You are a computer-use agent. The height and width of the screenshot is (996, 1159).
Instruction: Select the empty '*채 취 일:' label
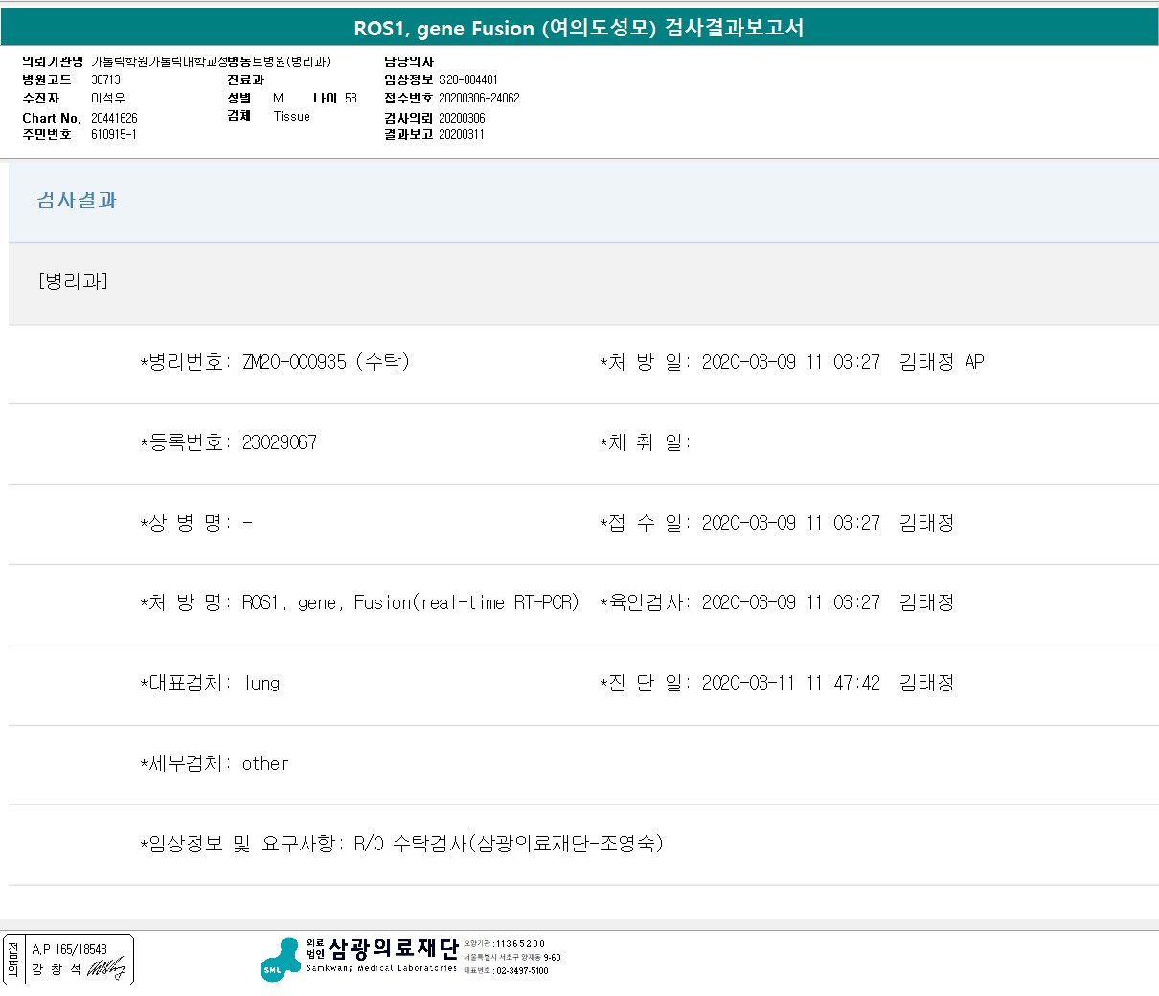click(x=646, y=442)
